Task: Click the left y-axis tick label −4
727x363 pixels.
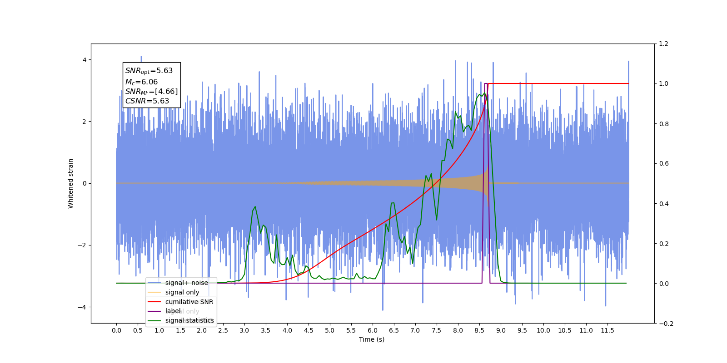Action: 82,307
